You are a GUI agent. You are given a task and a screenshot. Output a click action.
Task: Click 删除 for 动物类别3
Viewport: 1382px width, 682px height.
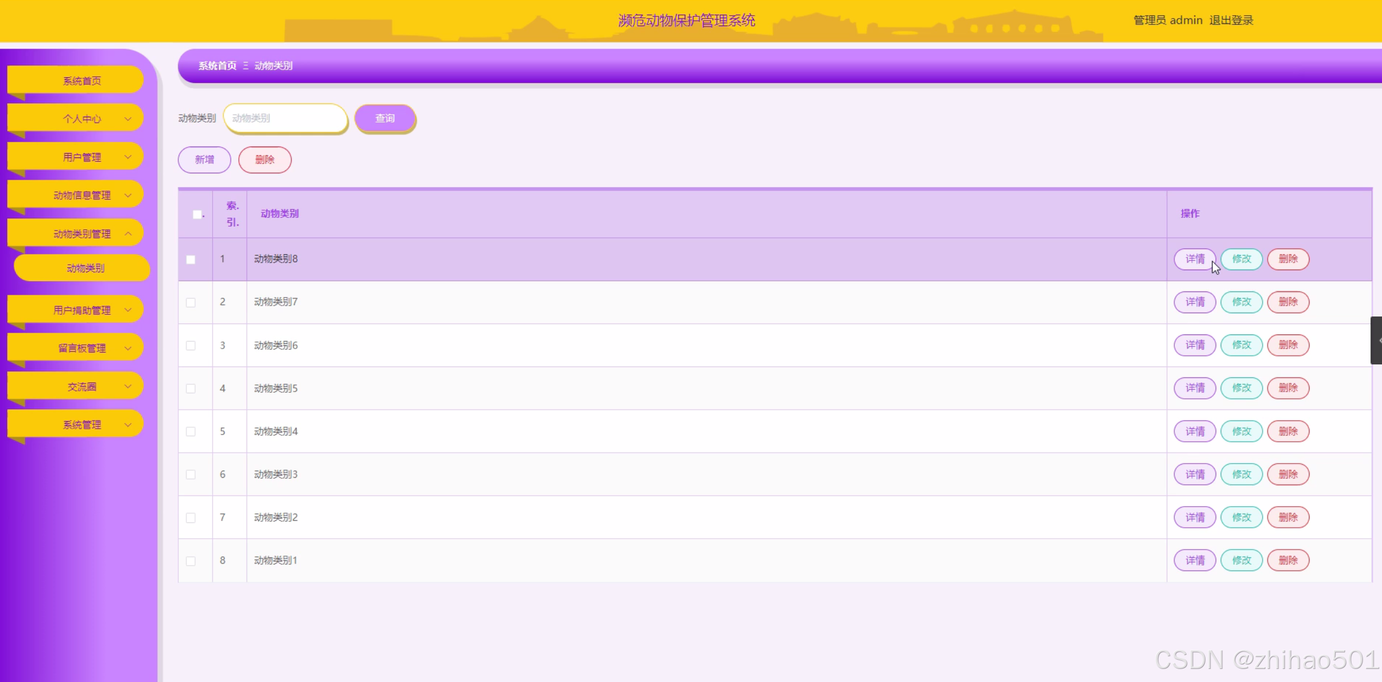click(1288, 474)
